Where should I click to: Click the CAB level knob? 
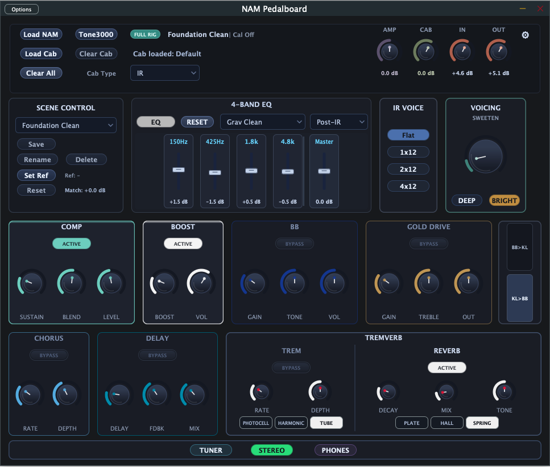point(425,52)
